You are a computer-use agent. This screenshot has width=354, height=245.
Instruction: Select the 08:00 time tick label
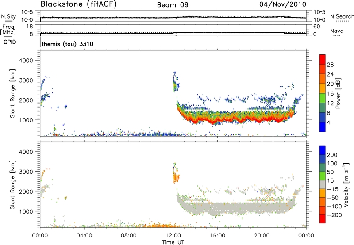(129, 236)
